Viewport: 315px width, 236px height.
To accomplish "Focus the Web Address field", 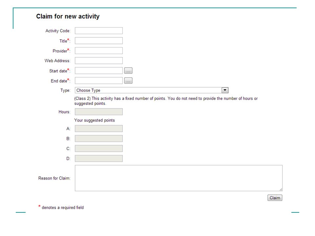I will pyautogui.click(x=99, y=61).
